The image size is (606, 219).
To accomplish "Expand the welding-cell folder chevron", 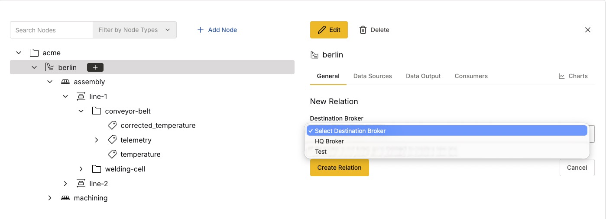I will click(81, 169).
